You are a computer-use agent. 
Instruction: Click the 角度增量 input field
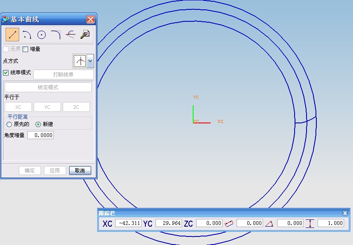coord(41,135)
